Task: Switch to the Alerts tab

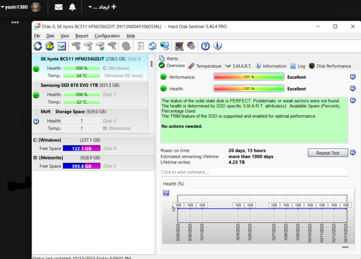Action: coord(169,59)
